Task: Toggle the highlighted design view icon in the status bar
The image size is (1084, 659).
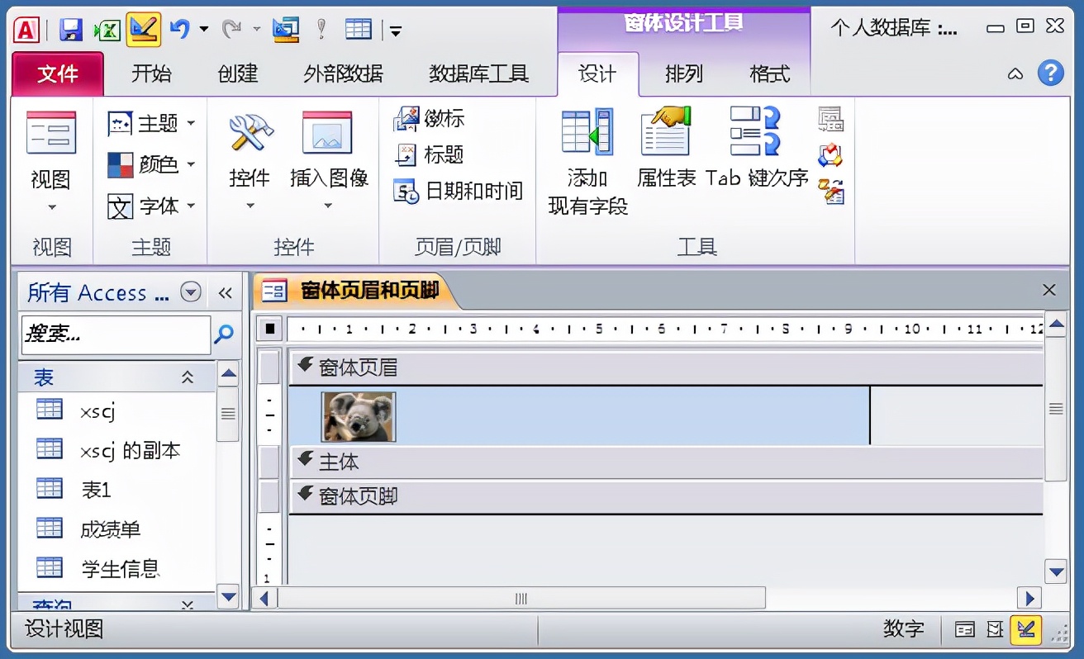Action: pos(1025,629)
